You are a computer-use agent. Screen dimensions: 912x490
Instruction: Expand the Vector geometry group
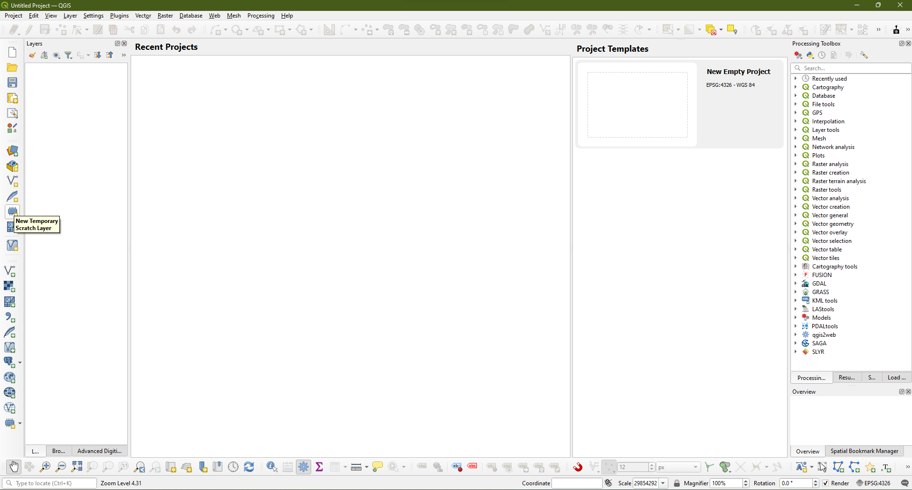796,223
